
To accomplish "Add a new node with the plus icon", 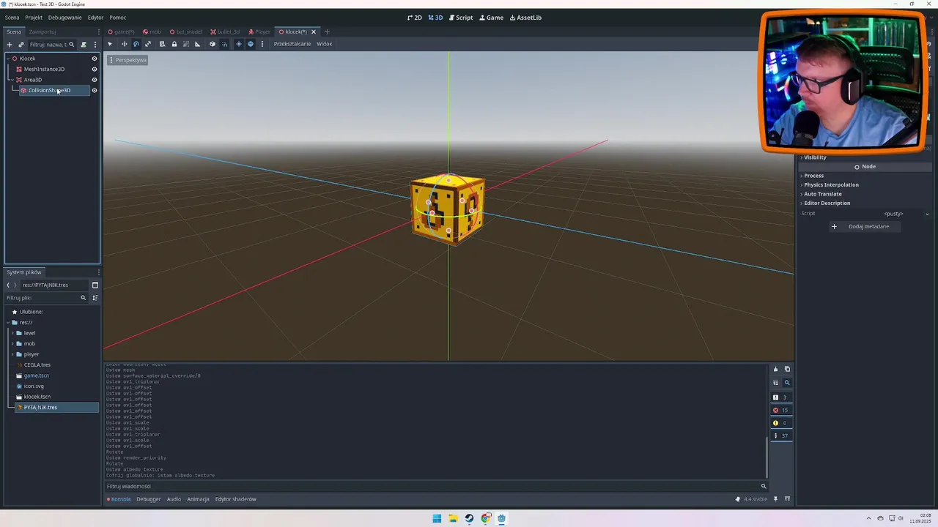I will [10, 45].
